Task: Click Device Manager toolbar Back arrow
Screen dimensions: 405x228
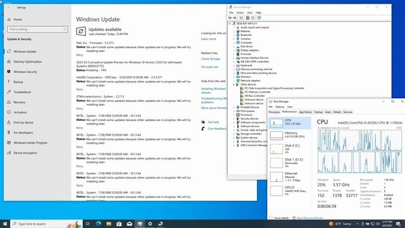Action: tap(230, 18)
